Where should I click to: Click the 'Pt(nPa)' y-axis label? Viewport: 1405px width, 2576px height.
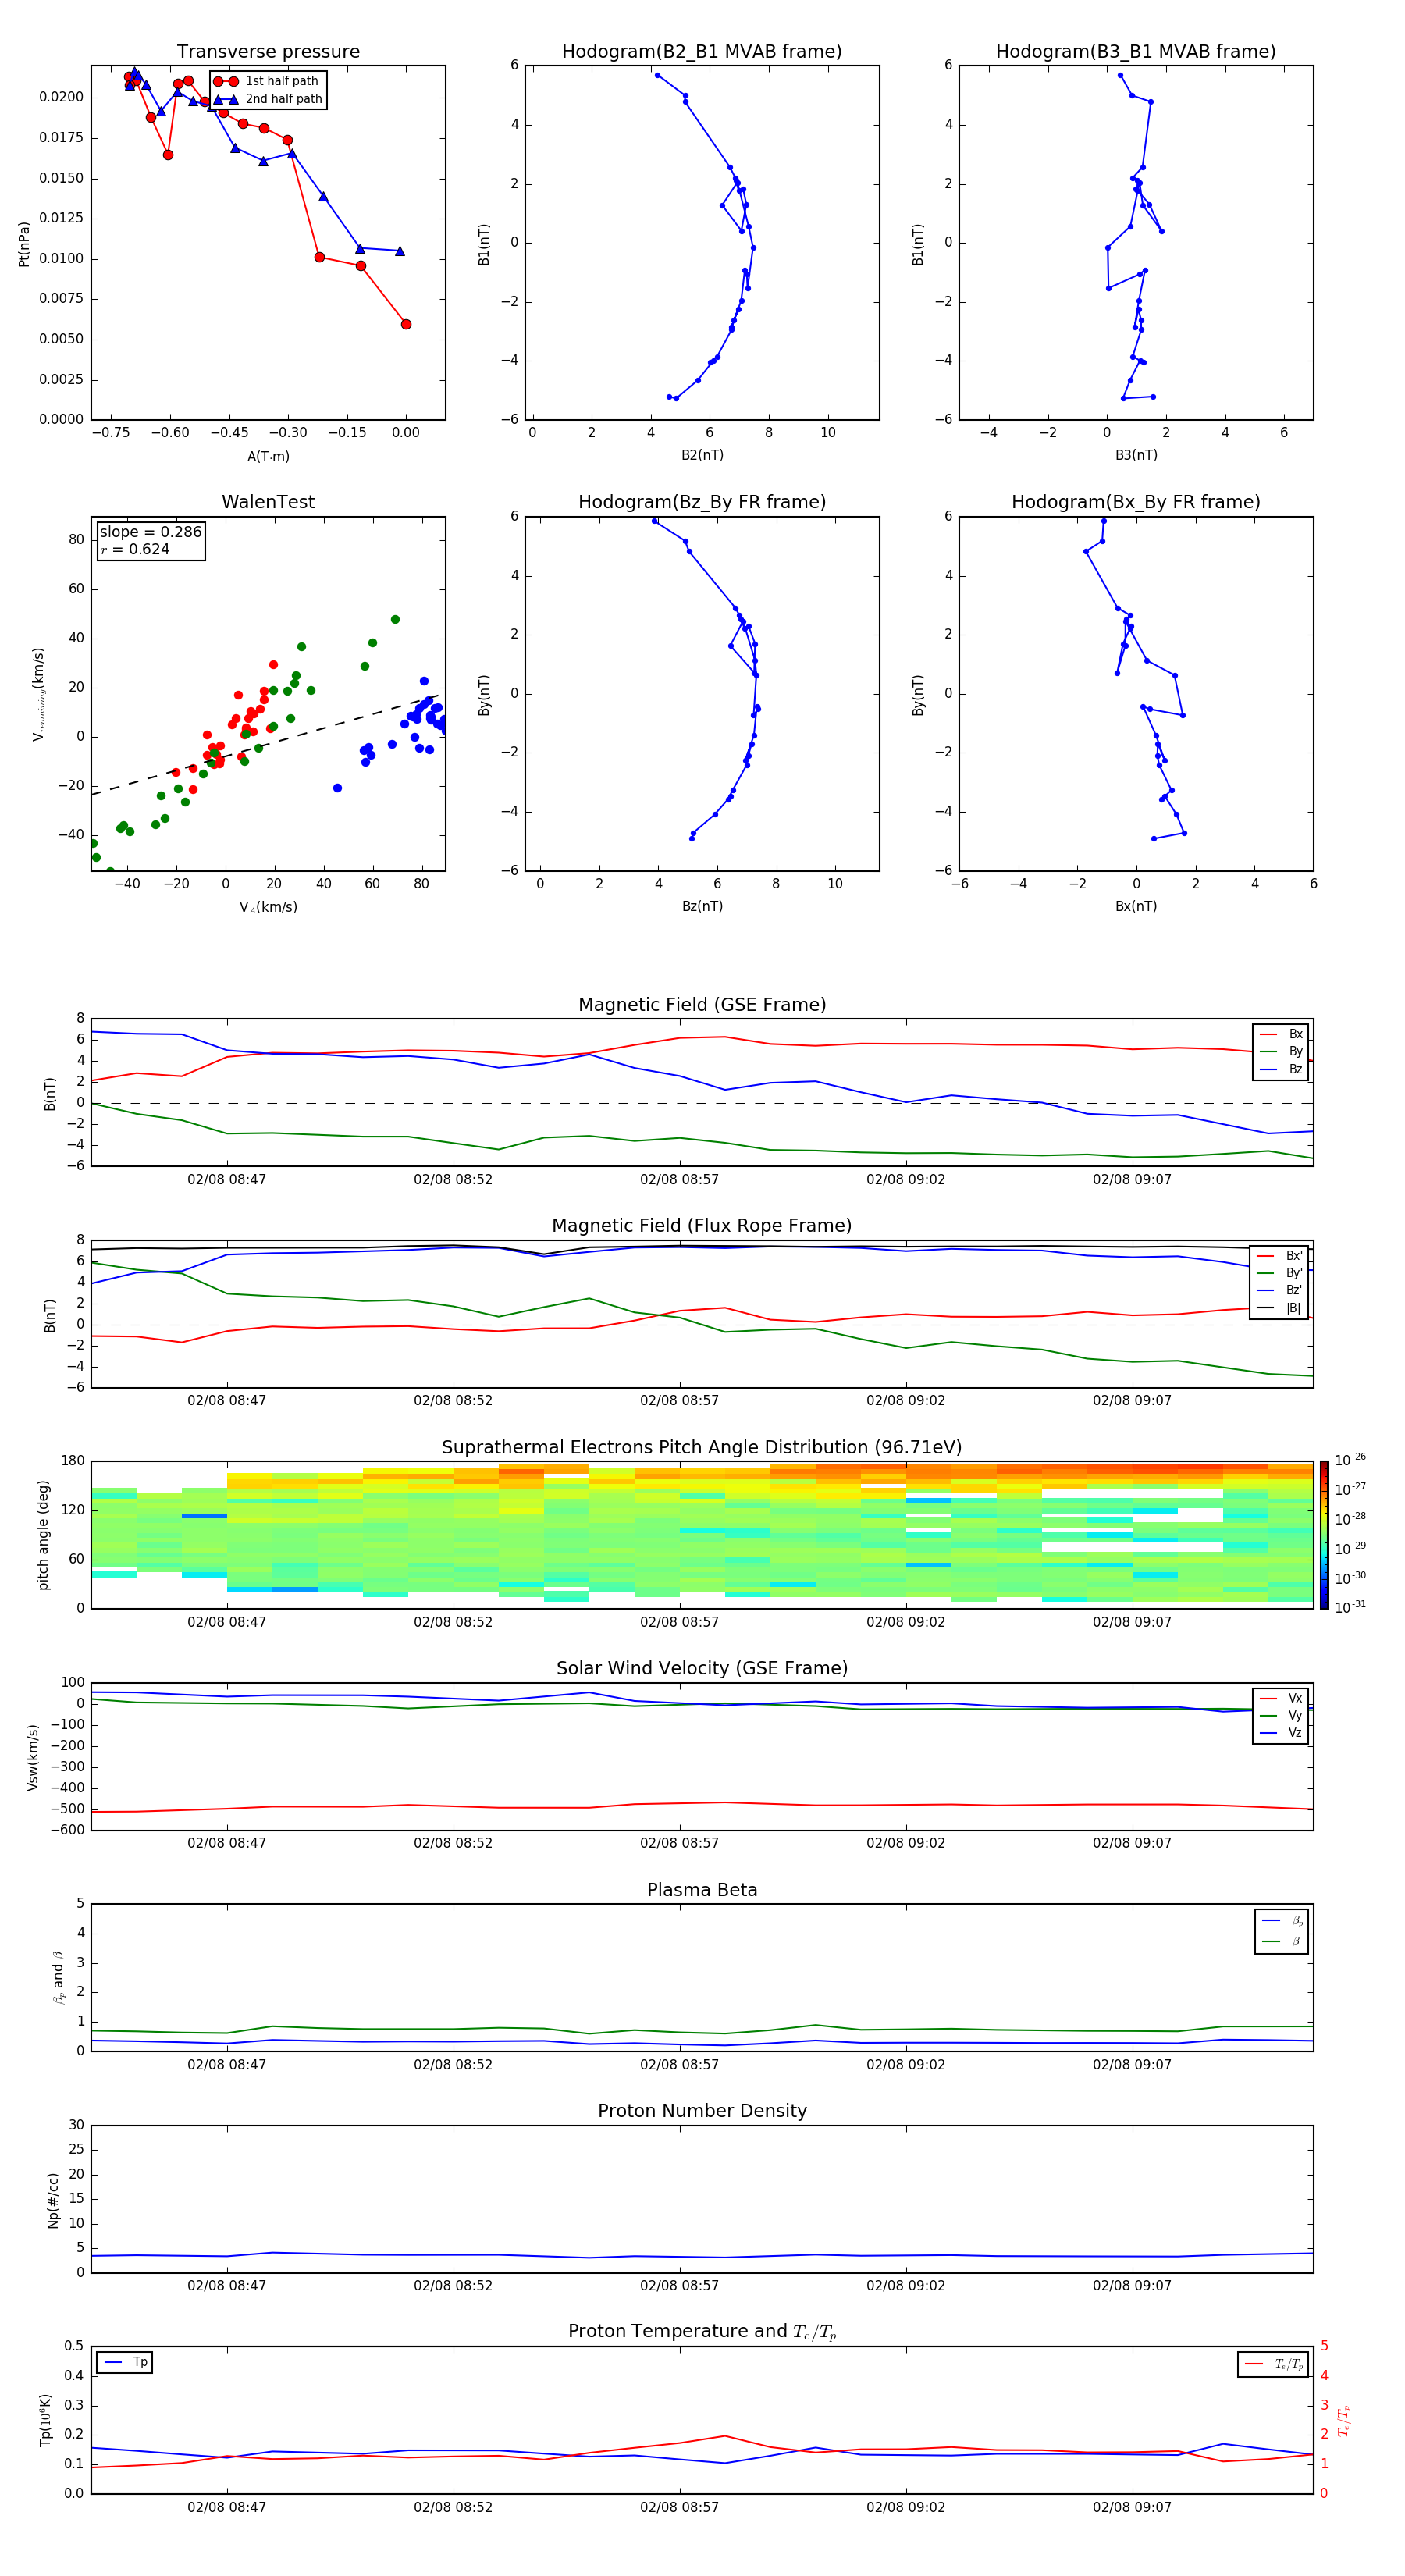click(24, 244)
